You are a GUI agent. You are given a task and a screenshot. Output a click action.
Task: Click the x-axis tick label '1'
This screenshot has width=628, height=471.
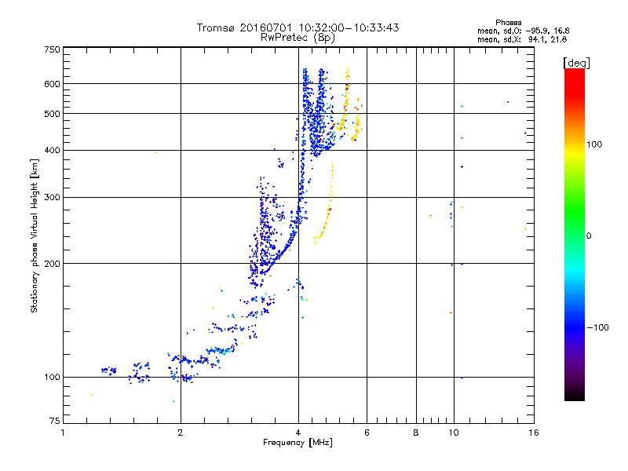63,433
